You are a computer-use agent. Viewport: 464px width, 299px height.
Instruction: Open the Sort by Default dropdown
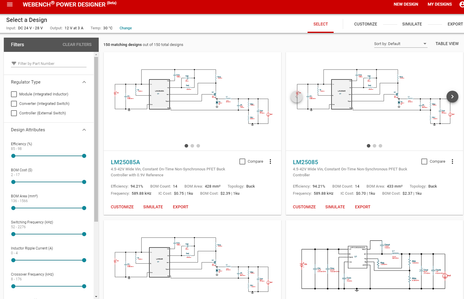click(x=401, y=44)
